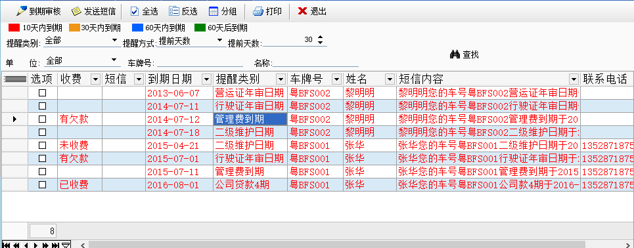Open filter dropdown on 提醒类别 column header
This screenshot has width=634, height=248.
click(x=281, y=79)
